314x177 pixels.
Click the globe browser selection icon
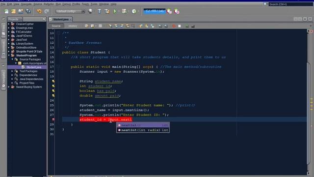[x=90, y=11]
